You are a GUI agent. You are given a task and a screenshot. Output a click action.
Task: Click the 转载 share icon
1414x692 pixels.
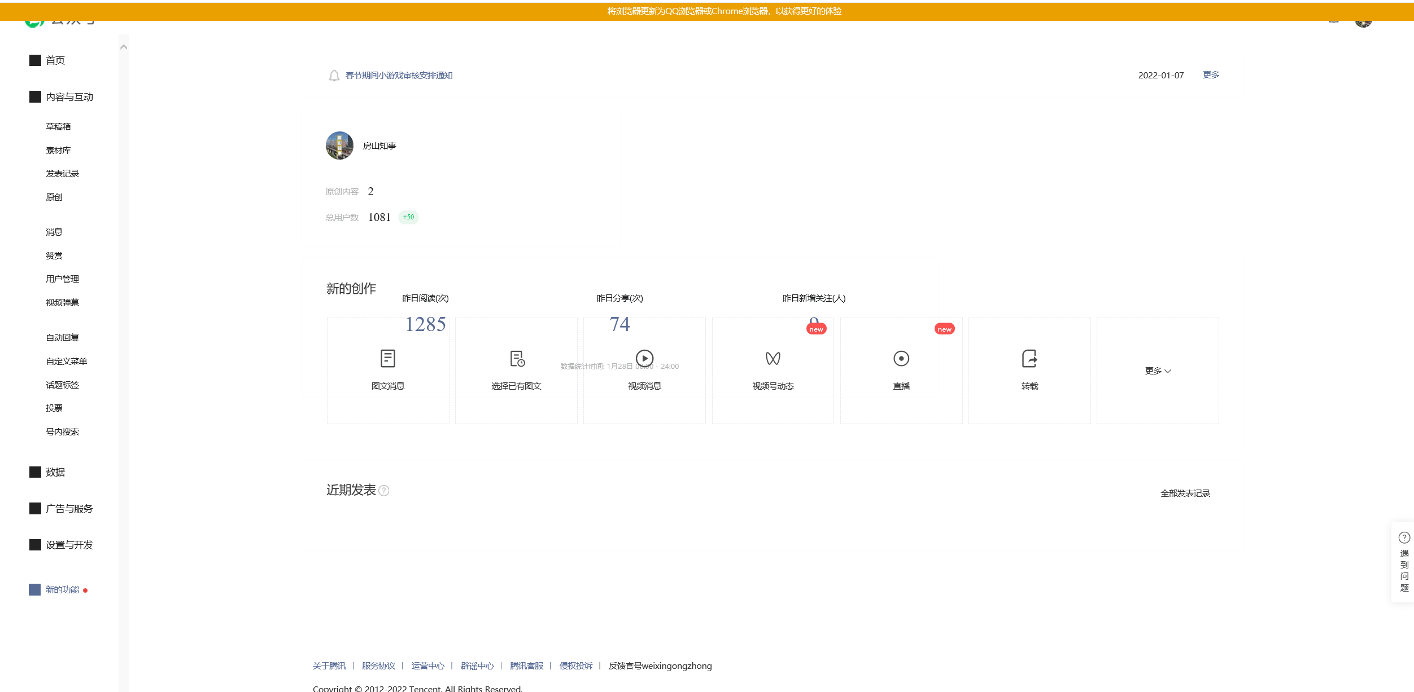click(x=1029, y=359)
